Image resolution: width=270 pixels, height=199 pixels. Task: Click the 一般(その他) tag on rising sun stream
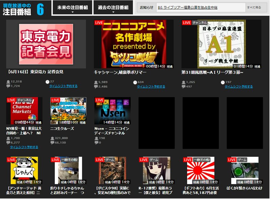pos(201,160)
